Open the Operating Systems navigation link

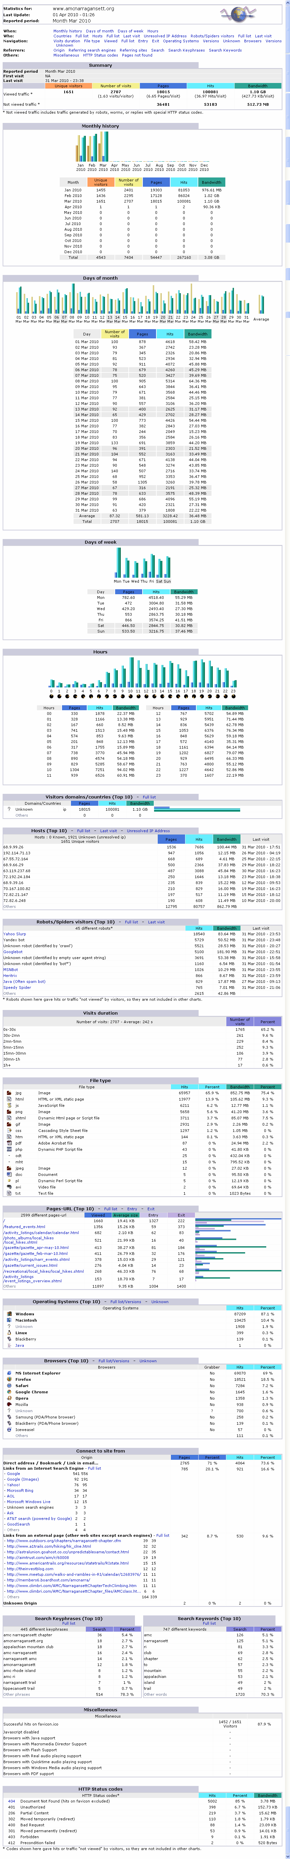click(x=180, y=41)
